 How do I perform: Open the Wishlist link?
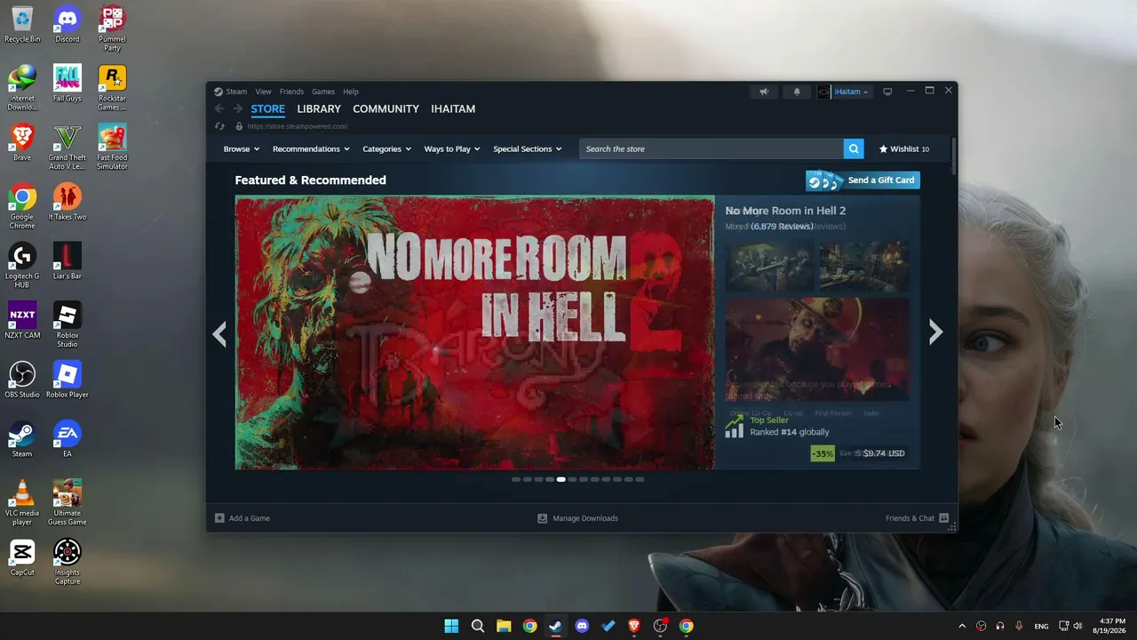[x=904, y=149]
